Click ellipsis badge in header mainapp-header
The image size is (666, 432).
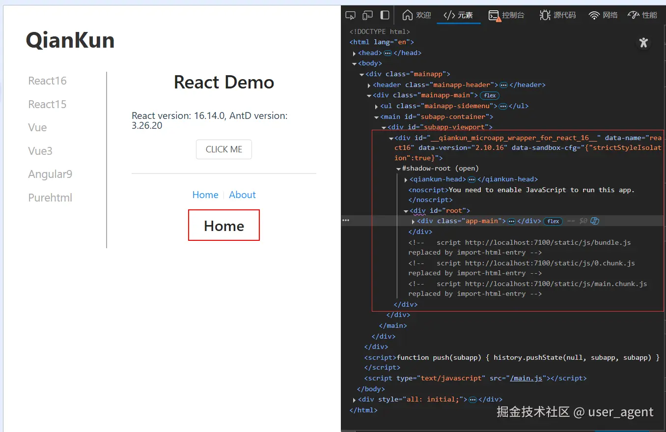[503, 85]
